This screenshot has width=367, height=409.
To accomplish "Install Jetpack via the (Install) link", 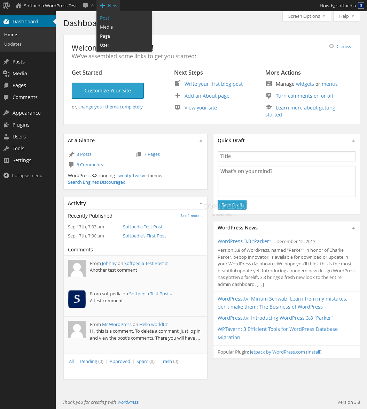I will pyautogui.click(x=314, y=352).
